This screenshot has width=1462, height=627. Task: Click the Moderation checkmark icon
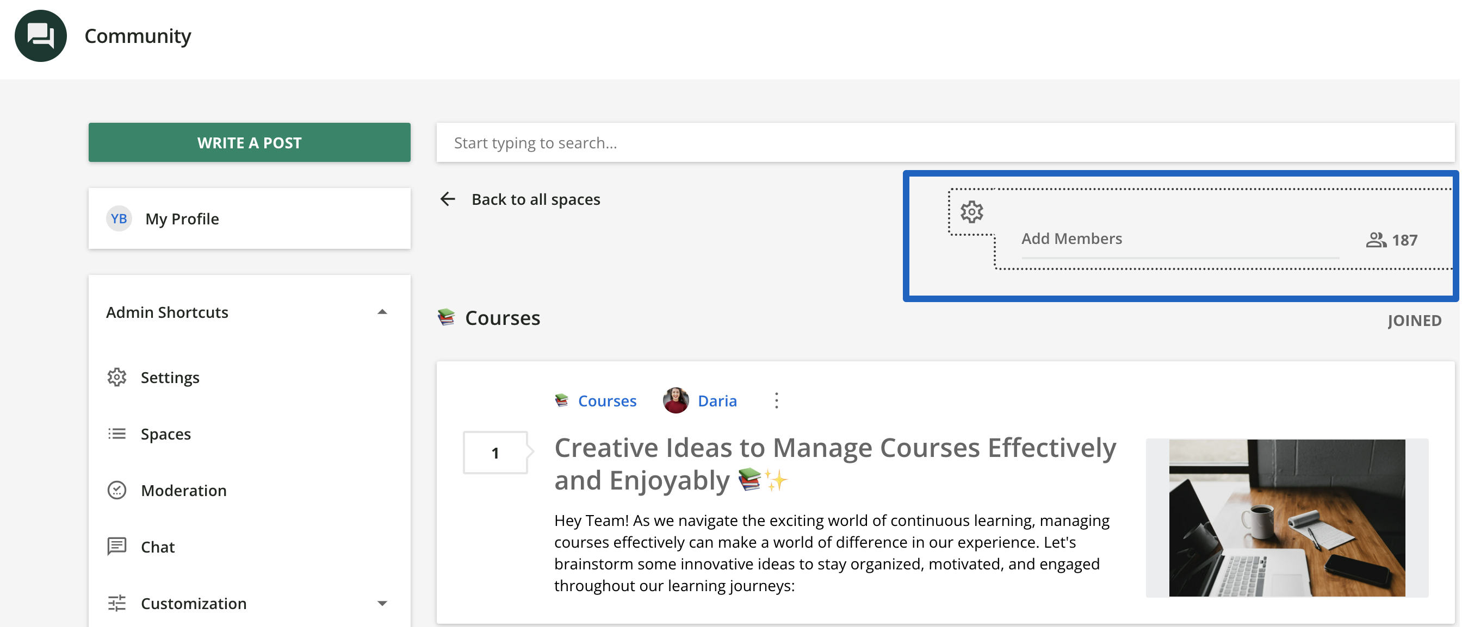click(x=117, y=490)
